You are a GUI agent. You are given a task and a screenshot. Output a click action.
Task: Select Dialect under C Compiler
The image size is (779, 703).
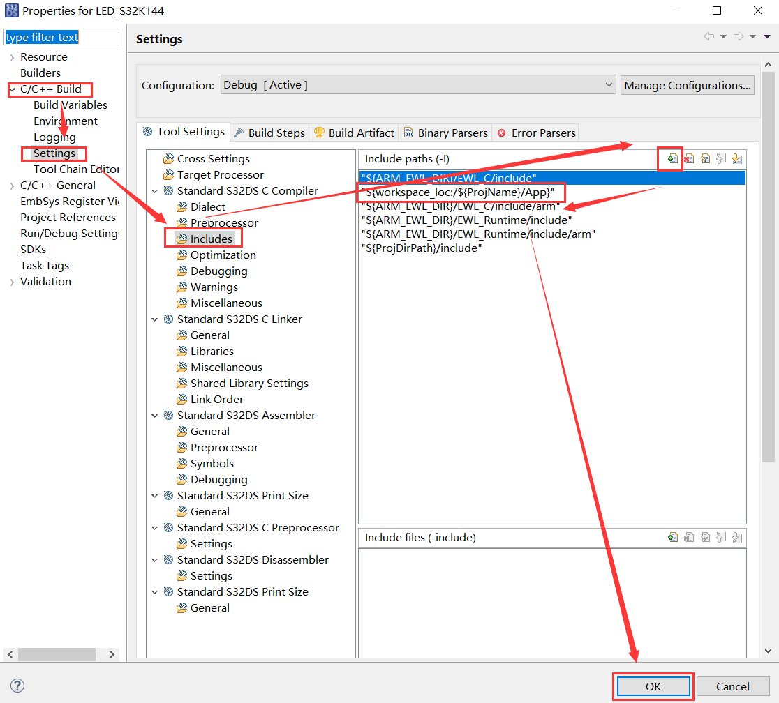tap(201, 207)
